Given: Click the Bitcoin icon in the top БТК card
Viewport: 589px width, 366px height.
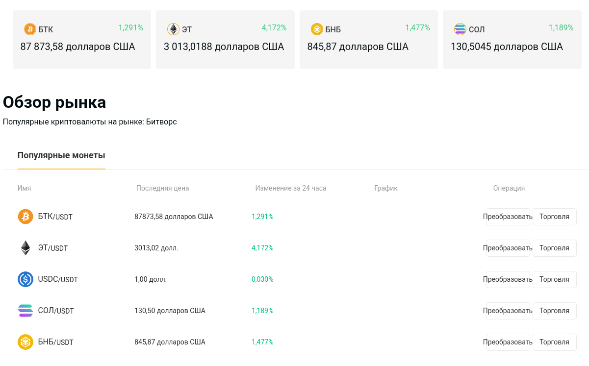Looking at the screenshot, I should tap(30, 29).
